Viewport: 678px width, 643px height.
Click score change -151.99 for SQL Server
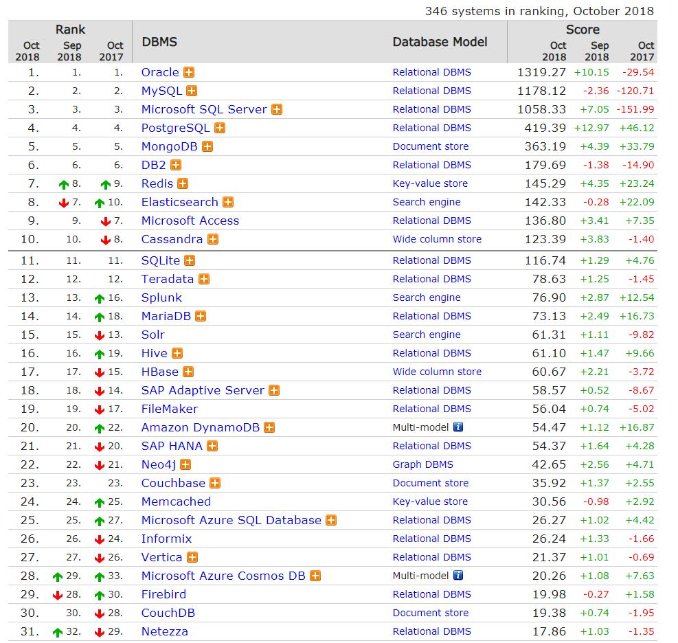[x=635, y=109]
